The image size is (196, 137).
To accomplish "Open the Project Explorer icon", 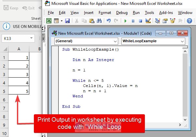I will click(157, 21).
